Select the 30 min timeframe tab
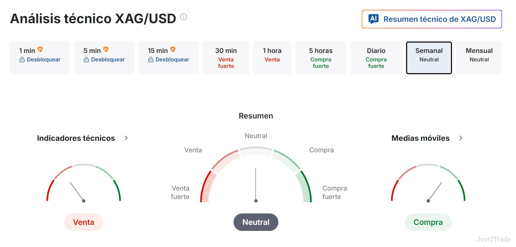The height and width of the screenshot is (247, 516). point(226,58)
